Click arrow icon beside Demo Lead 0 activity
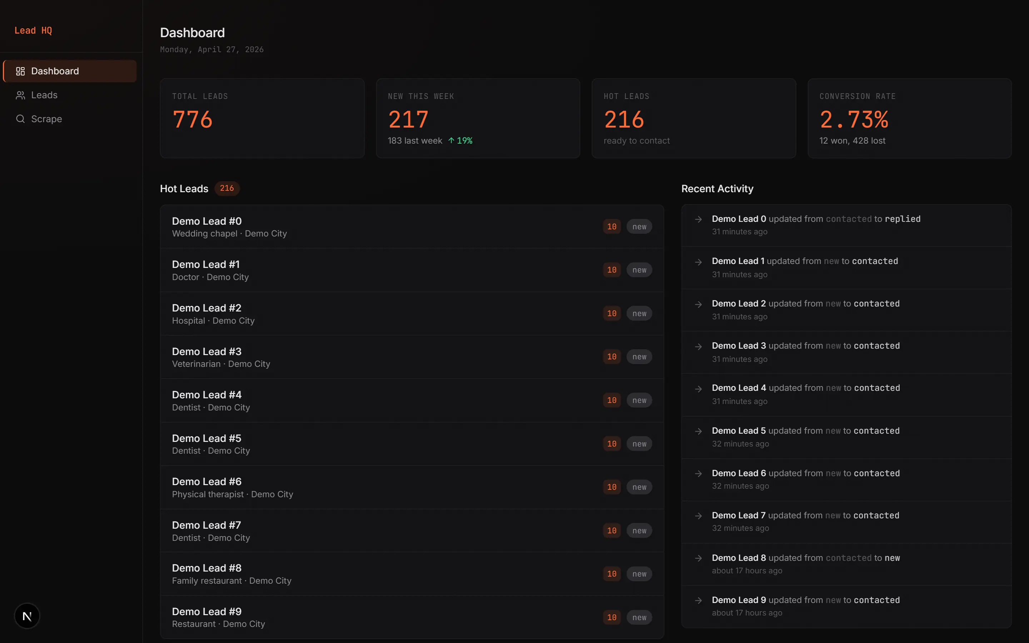Viewport: 1029px width, 643px height. tap(698, 219)
